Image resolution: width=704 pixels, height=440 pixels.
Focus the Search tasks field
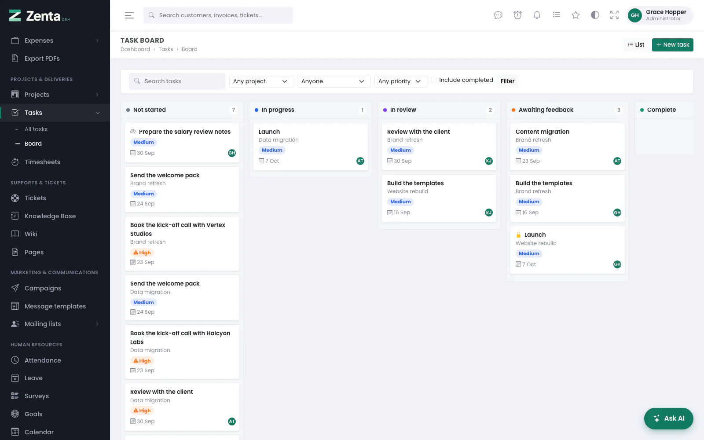(x=177, y=81)
